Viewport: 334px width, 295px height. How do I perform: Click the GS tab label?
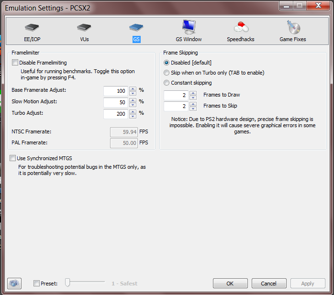pyautogui.click(x=136, y=39)
